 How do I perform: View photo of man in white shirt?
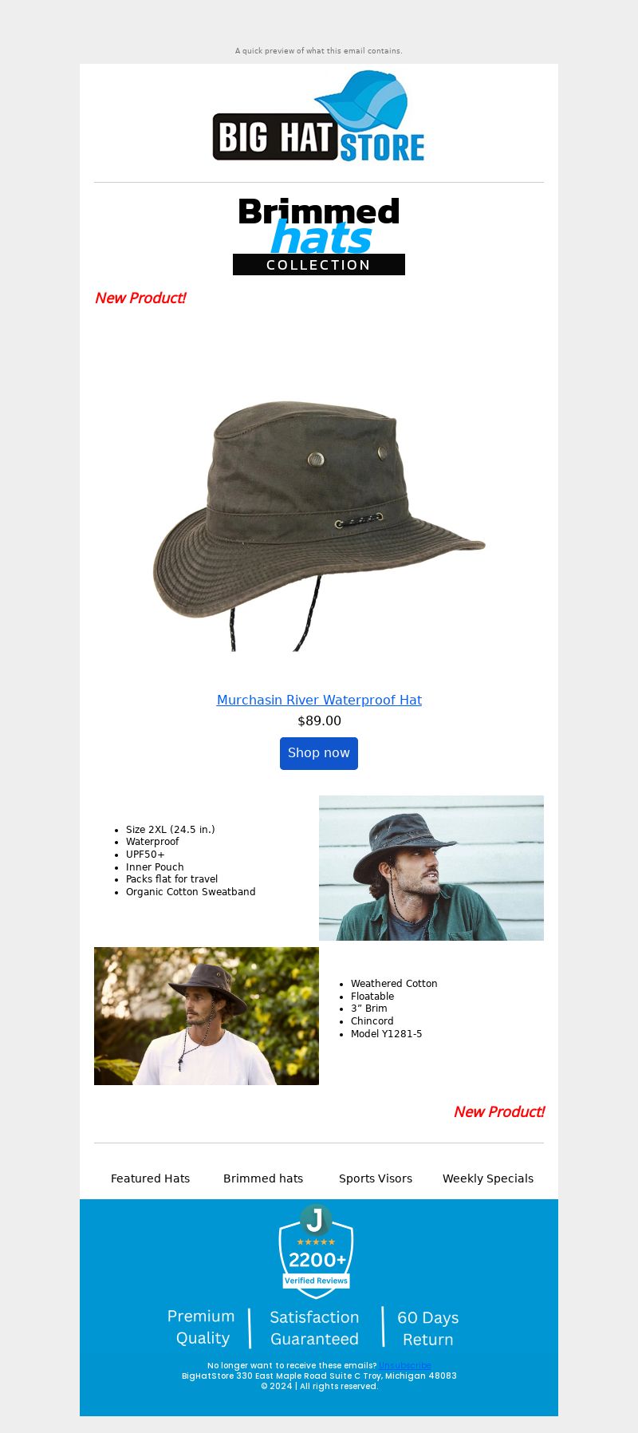(207, 1016)
